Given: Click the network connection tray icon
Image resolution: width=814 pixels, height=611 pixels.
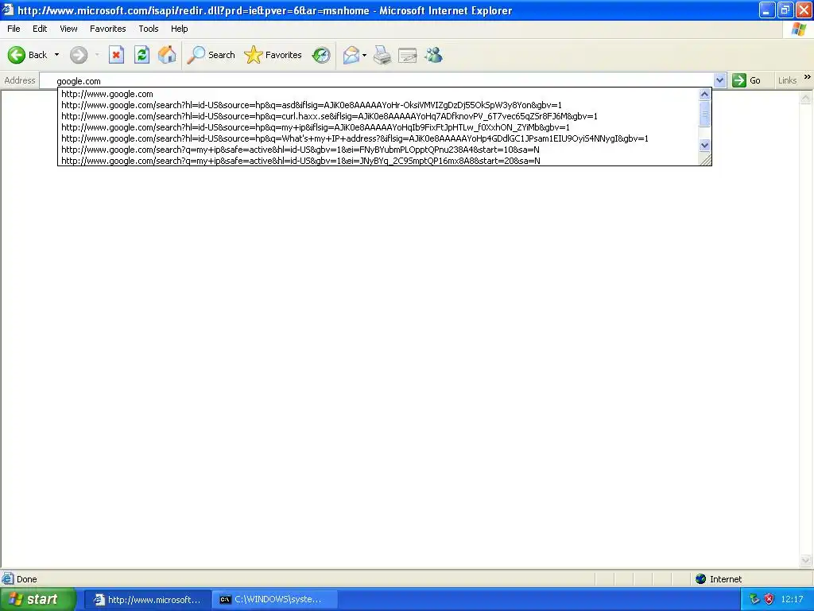Looking at the screenshot, I should coord(754,600).
